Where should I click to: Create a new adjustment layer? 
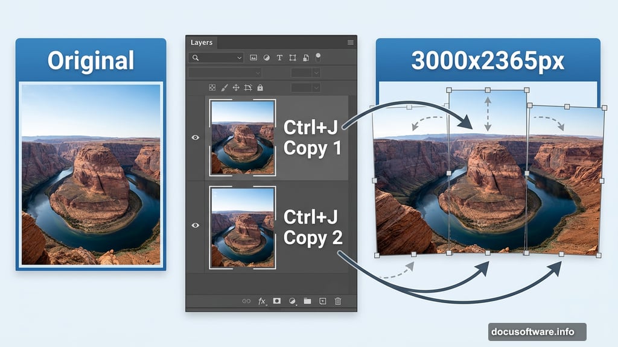[x=292, y=301]
